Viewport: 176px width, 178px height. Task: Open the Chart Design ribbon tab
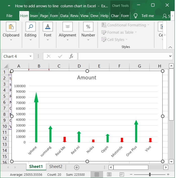click(115, 16)
